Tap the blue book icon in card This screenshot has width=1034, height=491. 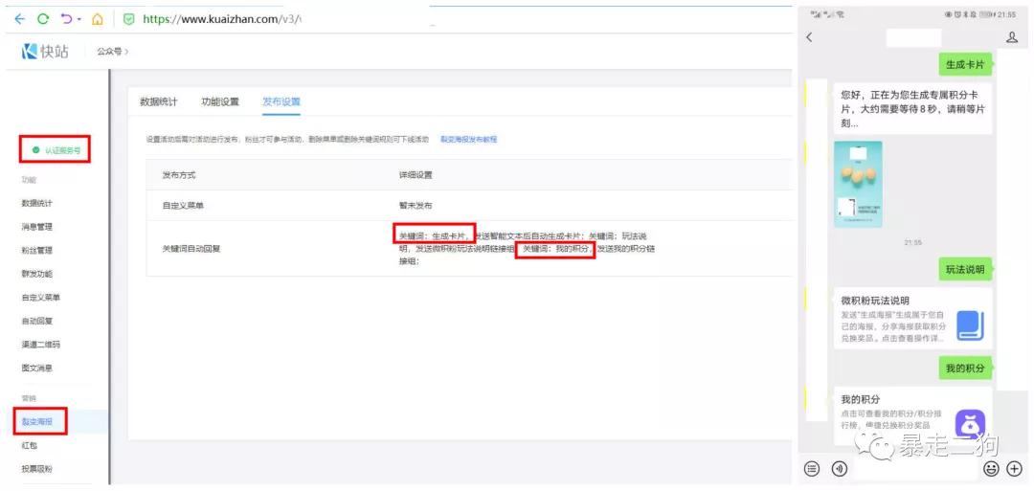coord(971,325)
